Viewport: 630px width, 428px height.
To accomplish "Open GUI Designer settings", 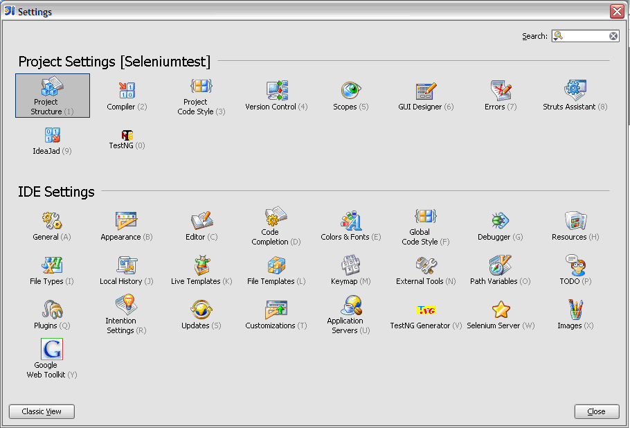I will 426,96.
